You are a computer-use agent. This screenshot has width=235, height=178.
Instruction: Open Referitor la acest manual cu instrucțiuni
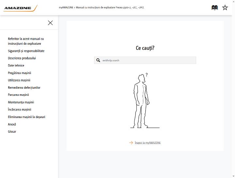click(x=26, y=41)
